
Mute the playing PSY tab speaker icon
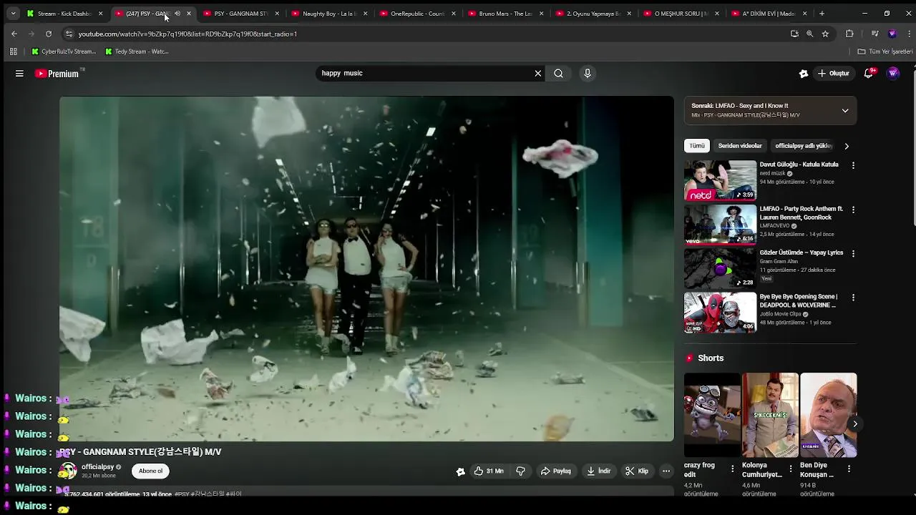point(177,14)
